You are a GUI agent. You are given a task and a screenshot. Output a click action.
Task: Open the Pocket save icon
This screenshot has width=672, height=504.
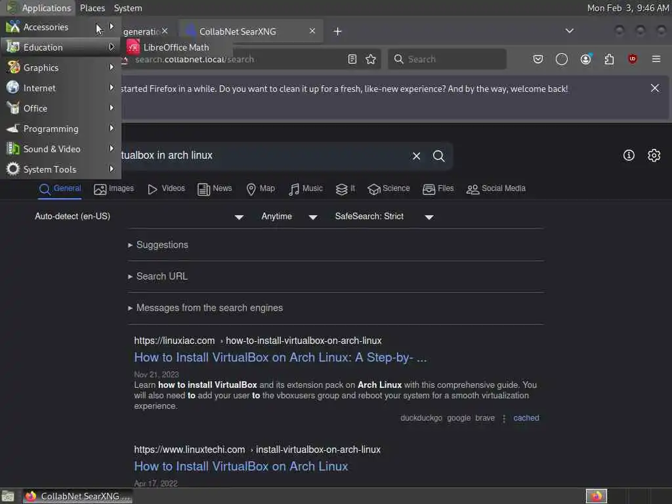pyautogui.click(x=538, y=59)
